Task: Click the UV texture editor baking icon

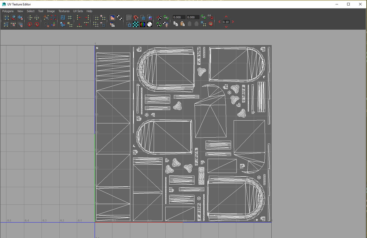Action: coord(159,18)
